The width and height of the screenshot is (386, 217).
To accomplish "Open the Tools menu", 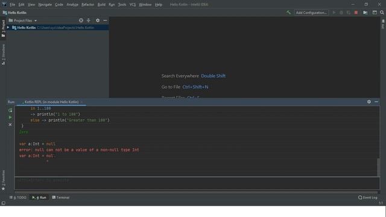I will click(122, 4).
